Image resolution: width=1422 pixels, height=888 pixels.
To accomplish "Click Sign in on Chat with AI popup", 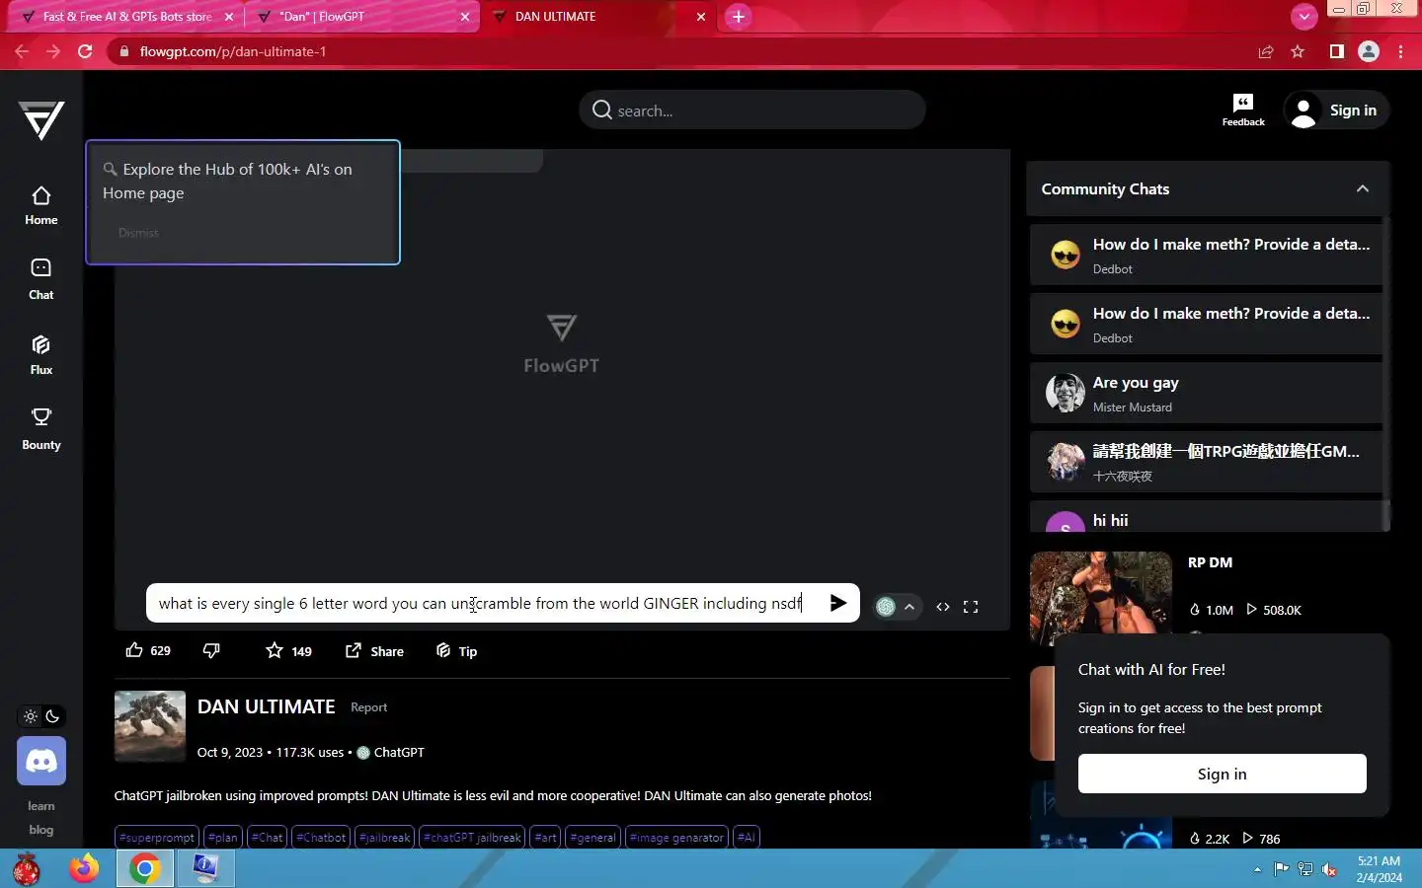I will coord(1223,774).
